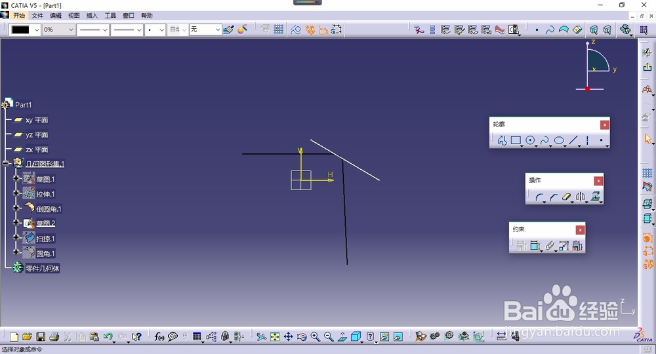The height and width of the screenshot is (354, 656).
Task: Click the Undo icon
Action: pos(108,336)
